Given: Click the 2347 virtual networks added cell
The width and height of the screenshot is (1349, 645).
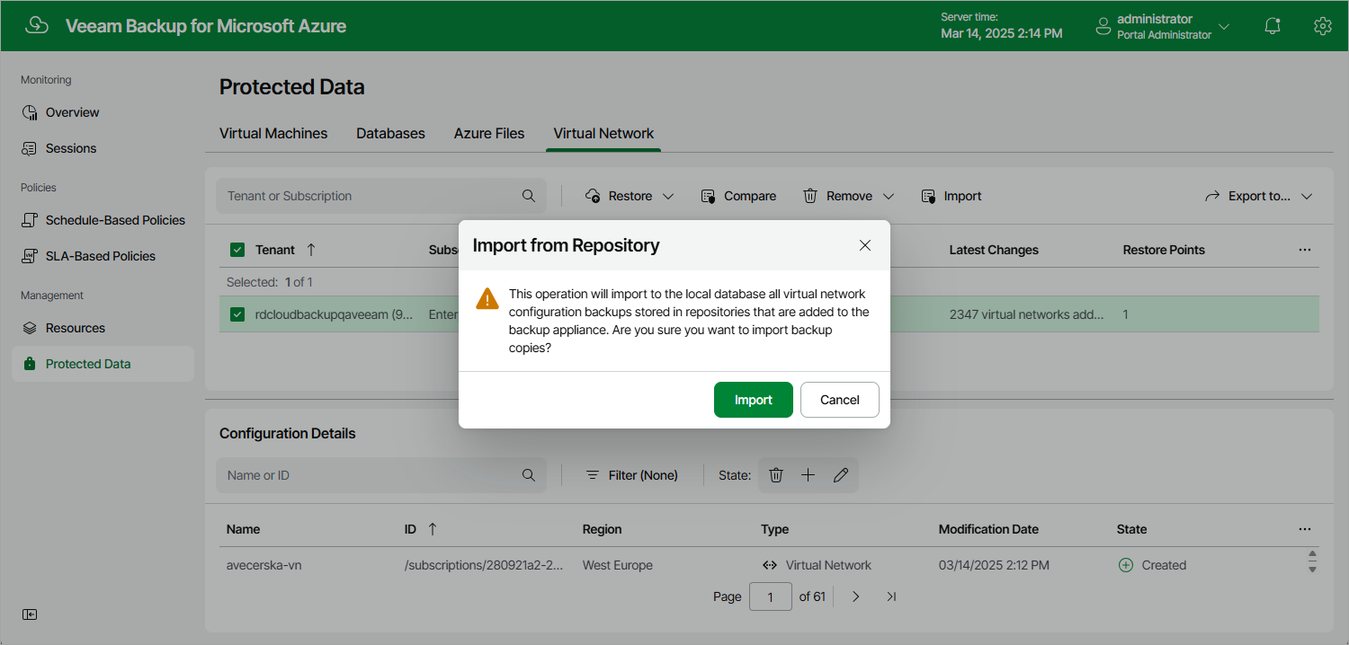Looking at the screenshot, I should tap(1027, 314).
